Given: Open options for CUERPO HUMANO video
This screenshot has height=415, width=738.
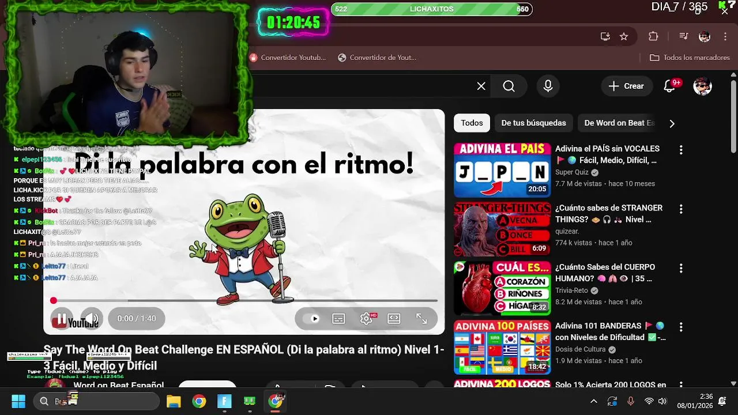Looking at the screenshot, I should (681, 269).
